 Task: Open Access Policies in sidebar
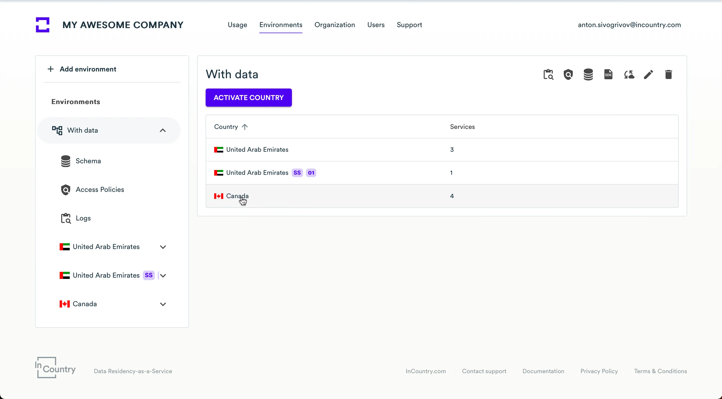tap(100, 190)
